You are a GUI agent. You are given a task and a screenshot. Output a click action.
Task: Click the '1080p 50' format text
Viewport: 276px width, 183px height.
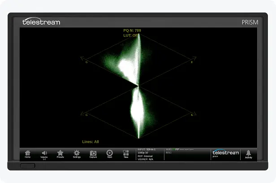143,152
